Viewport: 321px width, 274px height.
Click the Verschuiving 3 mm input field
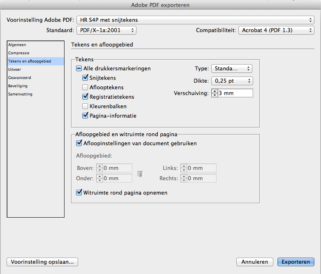click(236, 93)
